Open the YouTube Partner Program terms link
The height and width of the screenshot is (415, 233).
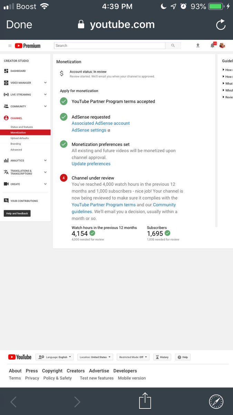[x=104, y=205]
